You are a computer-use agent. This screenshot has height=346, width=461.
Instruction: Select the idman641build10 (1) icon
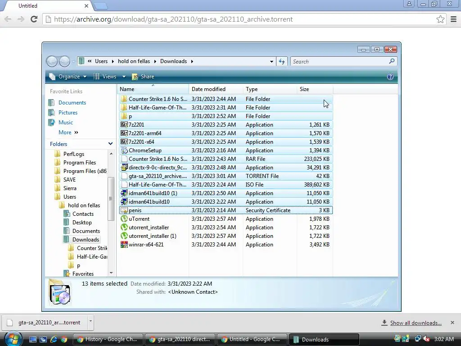(x=124, y=193)
